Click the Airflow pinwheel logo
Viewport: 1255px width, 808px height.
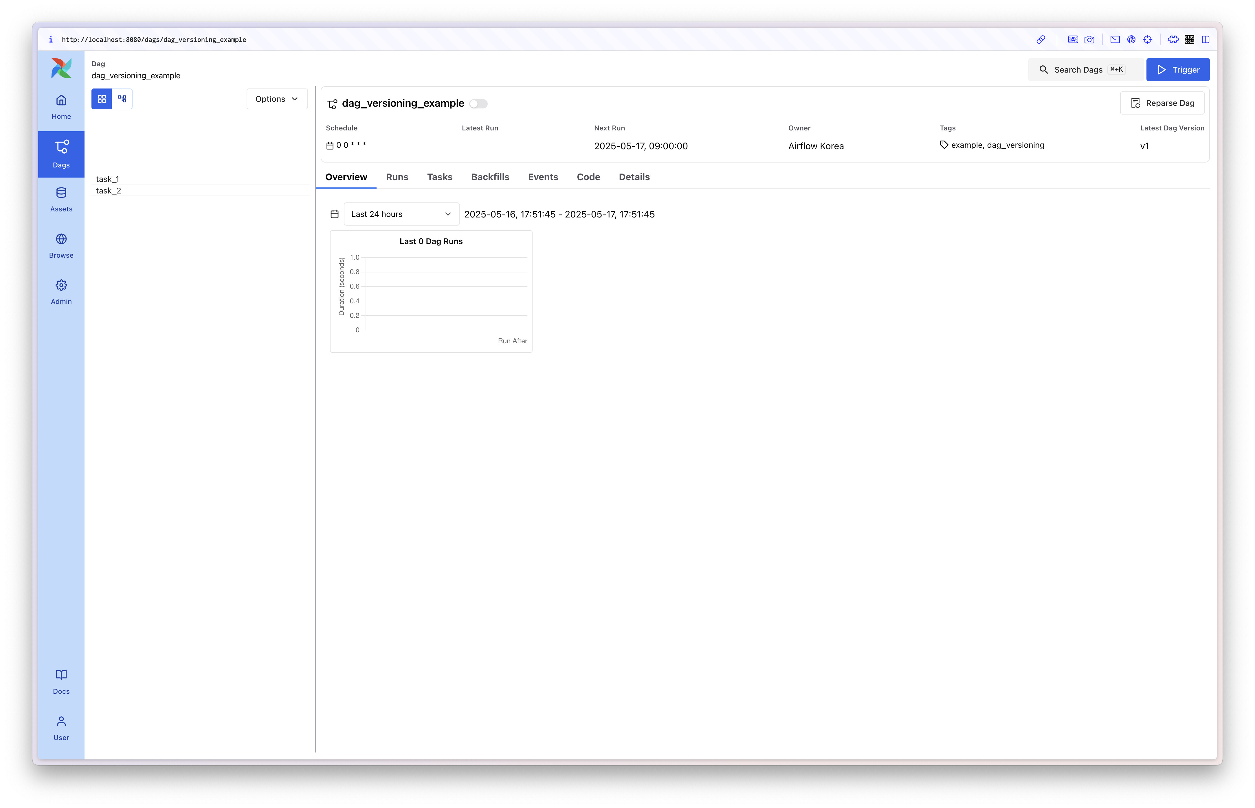61,68
